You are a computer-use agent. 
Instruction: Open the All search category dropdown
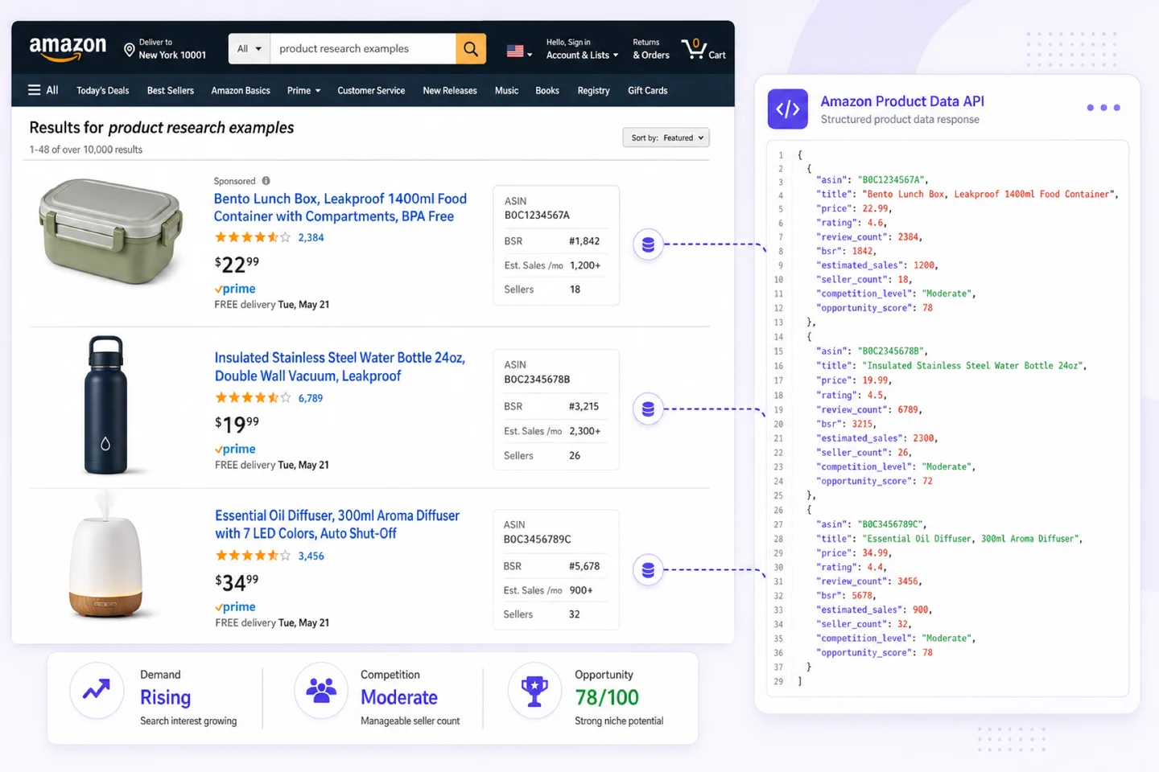click(250, 48)
